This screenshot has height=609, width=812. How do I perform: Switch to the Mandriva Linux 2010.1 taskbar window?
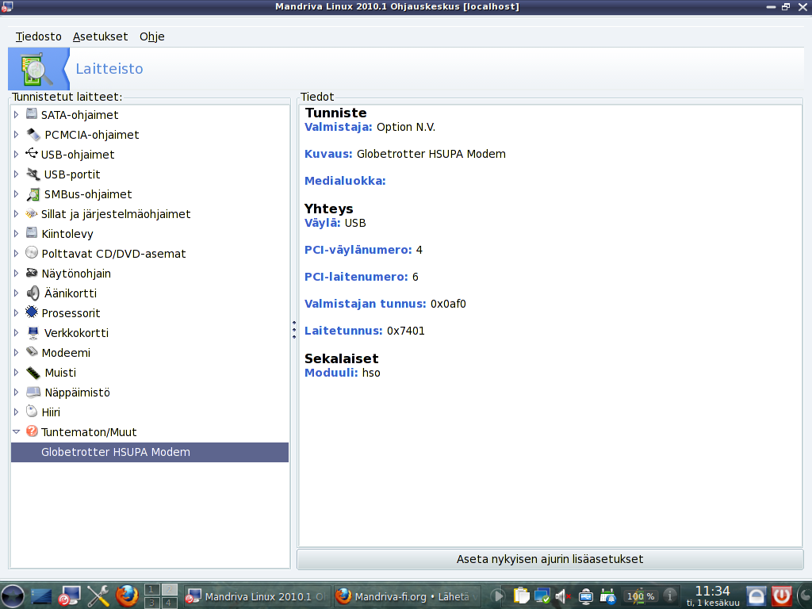tap(256, 596)
